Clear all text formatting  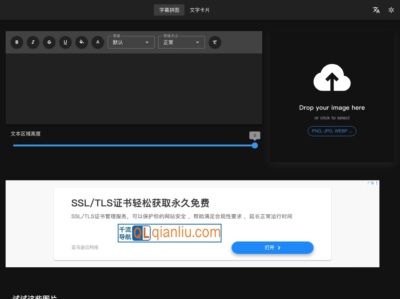click(x=215, y=42)
